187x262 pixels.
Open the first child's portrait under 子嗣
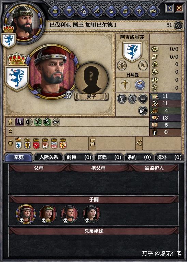coord(26,214)
